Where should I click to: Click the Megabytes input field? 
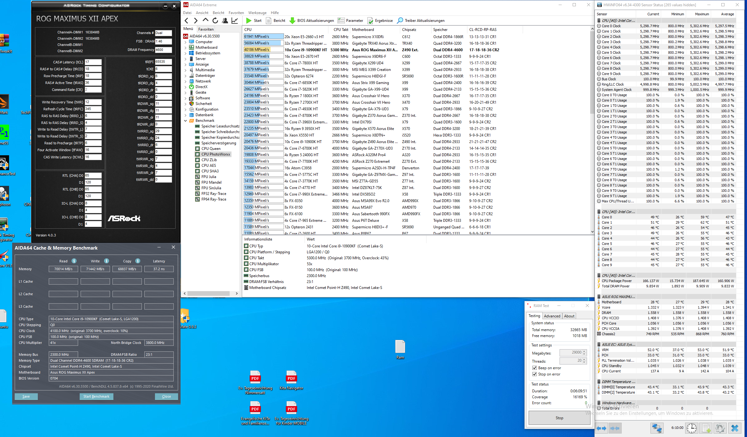tap(570, 353)
